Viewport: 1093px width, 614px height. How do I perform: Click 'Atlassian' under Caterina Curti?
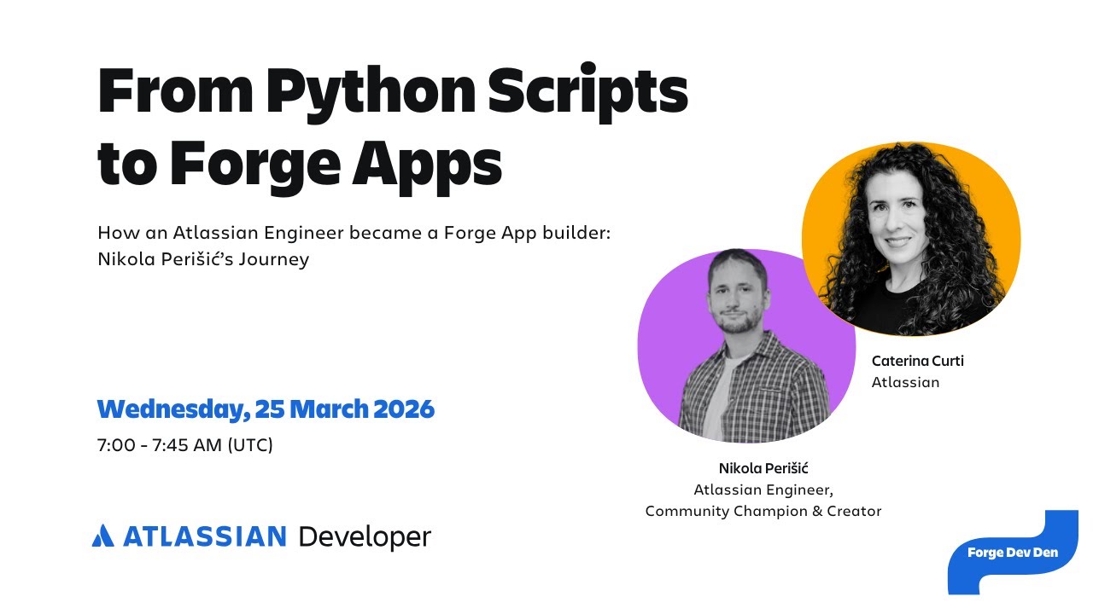905,382
